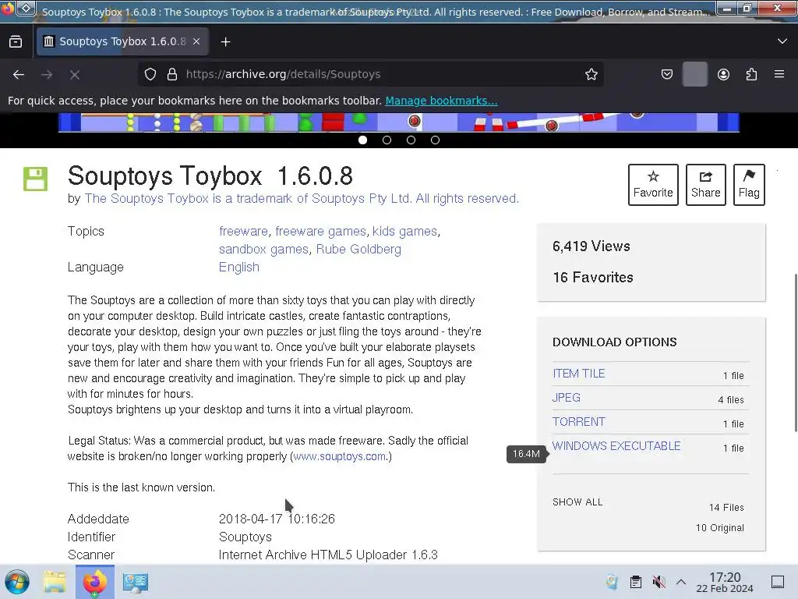Download the TORRENT file

(579, 422)
